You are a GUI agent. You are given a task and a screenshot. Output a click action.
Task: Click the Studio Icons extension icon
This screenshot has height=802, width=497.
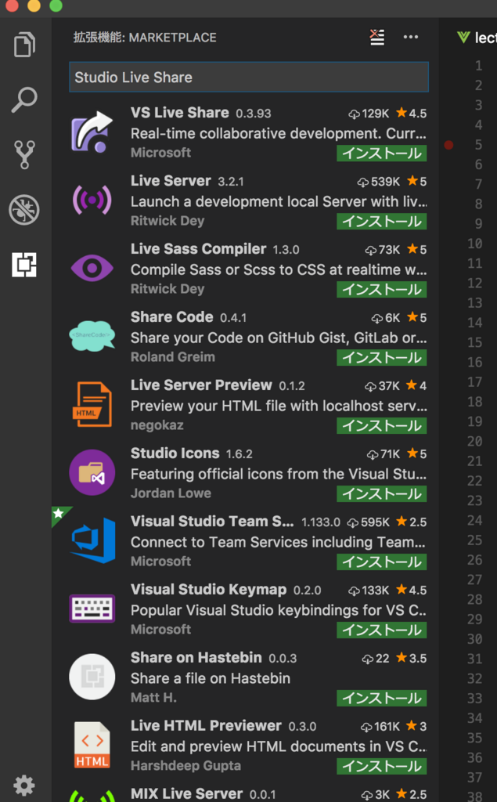point(92,471)
